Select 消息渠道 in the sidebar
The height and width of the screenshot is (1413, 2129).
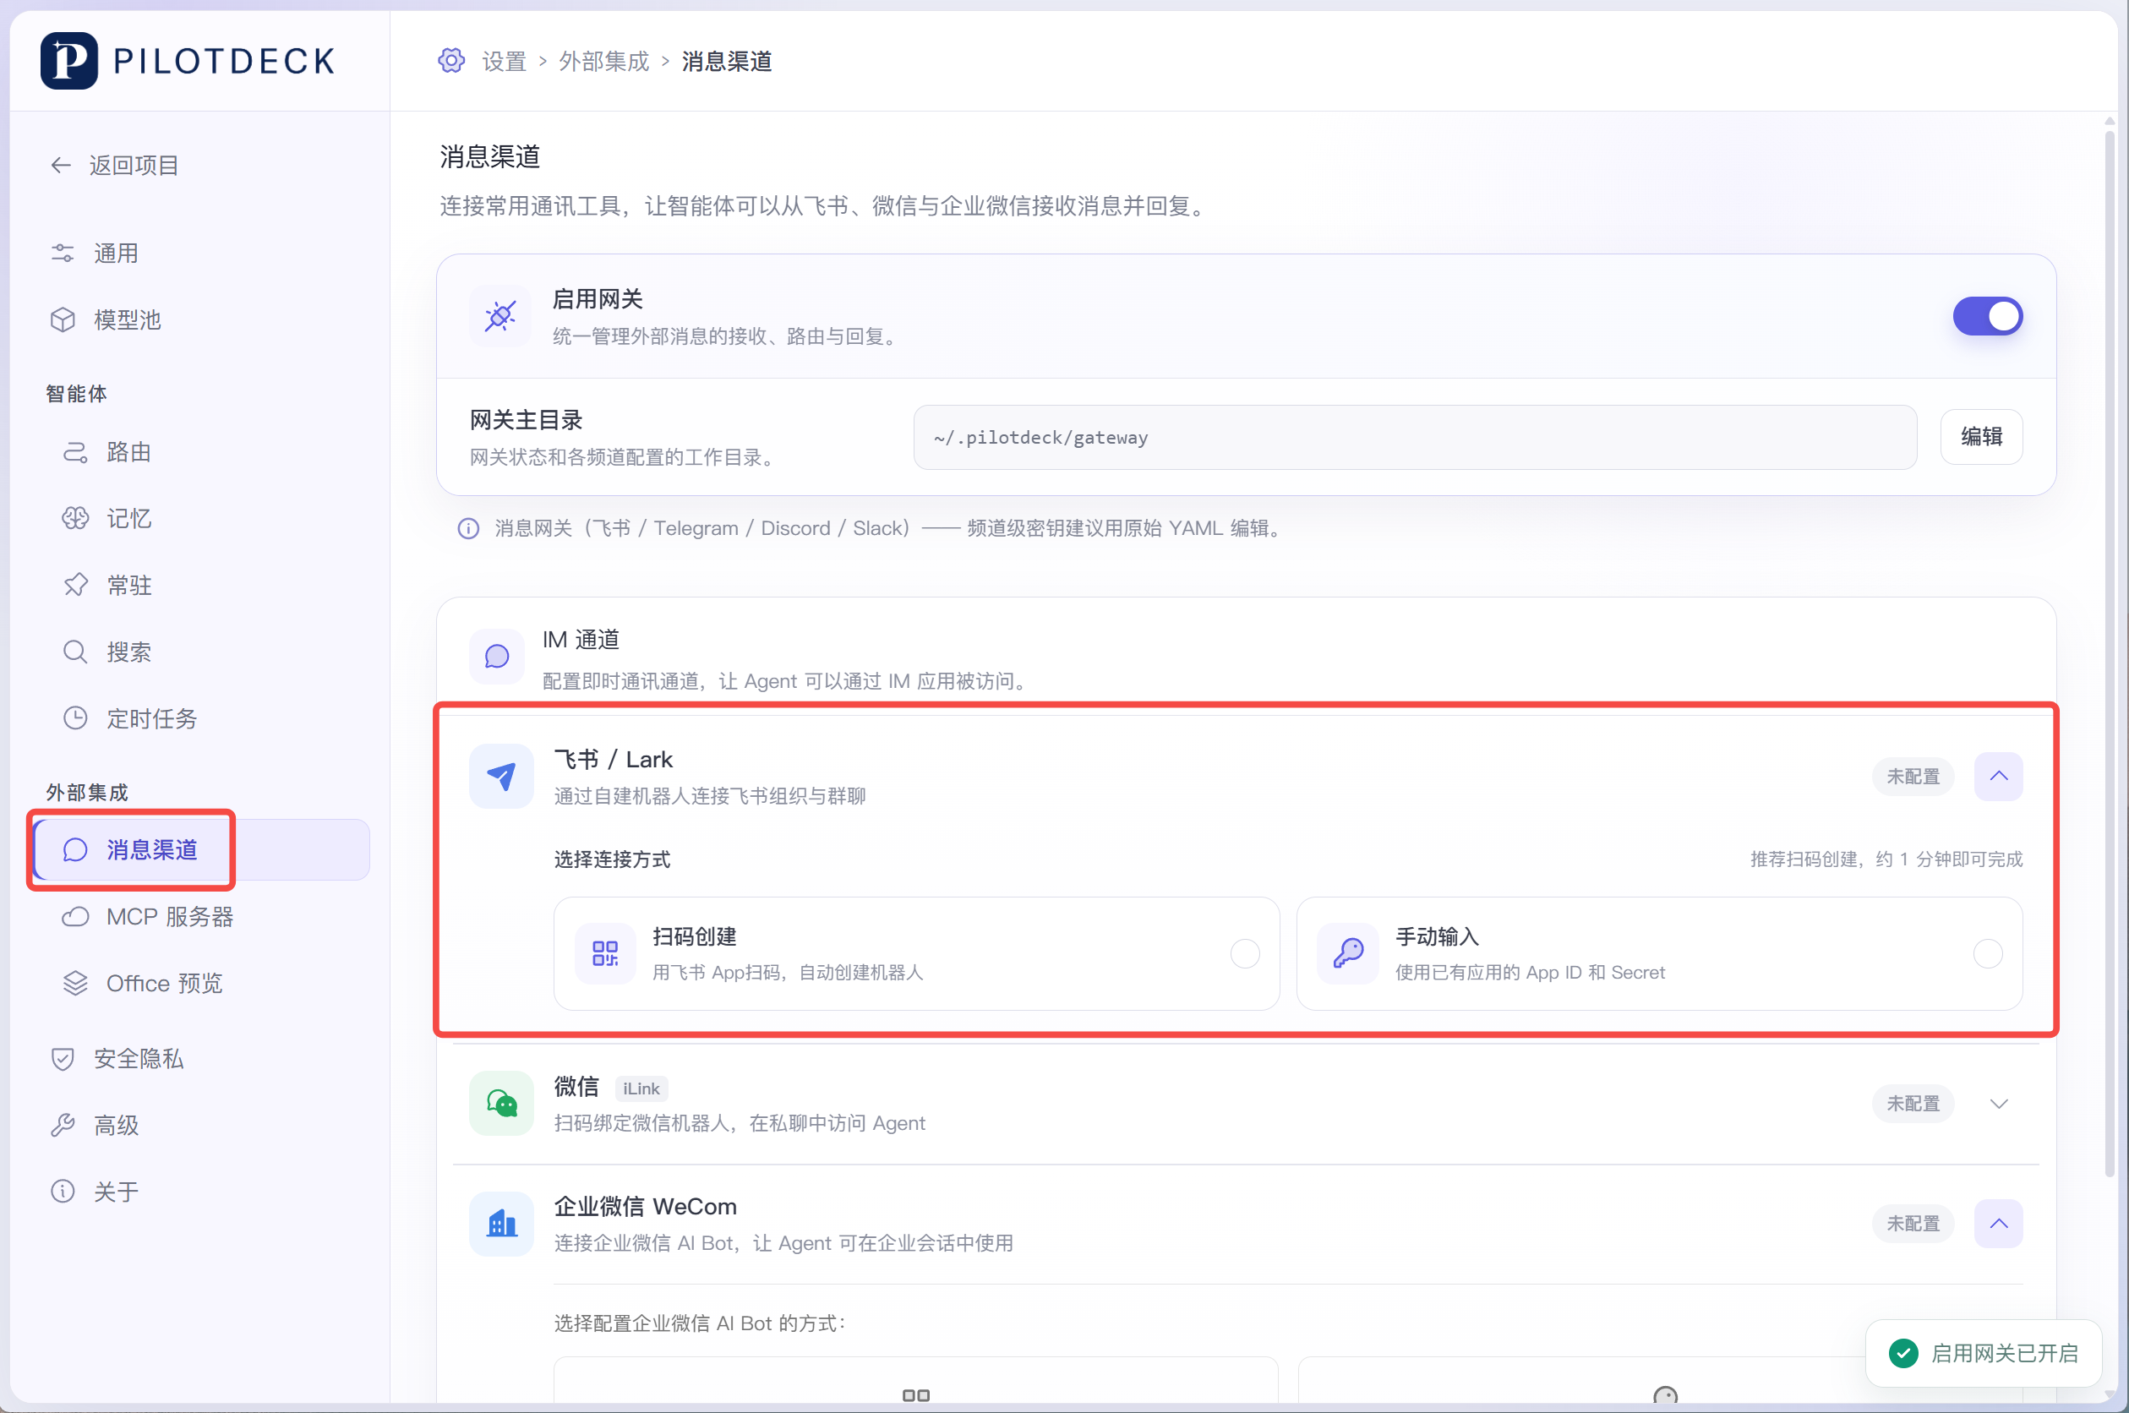click(201, 850)
